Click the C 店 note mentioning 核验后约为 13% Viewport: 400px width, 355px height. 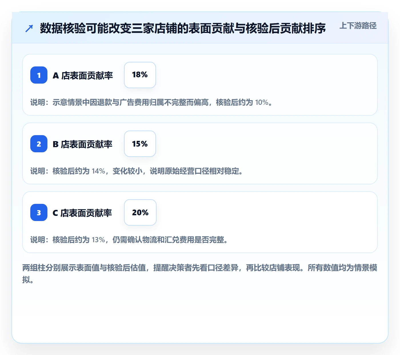pyautogui.click(x=129, y=240)
